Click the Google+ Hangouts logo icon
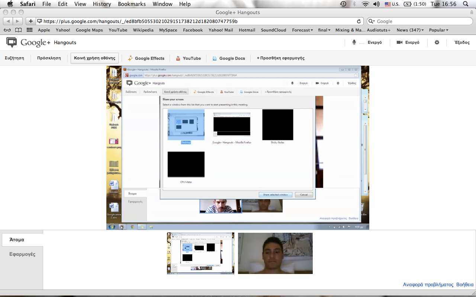Screen dimensions: 476x297 point(12,42)
